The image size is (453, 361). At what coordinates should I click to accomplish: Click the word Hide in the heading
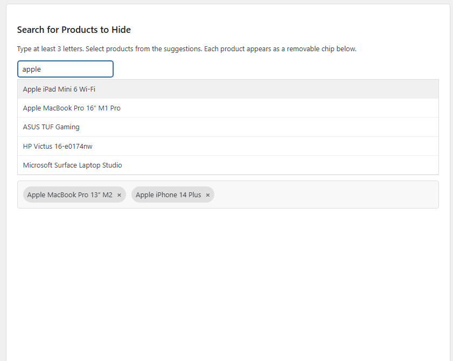(x=121, y=30)
